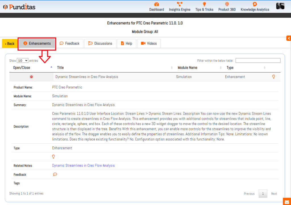The image size is (291, 205).
Task: Open the Knowledge Analytics icon
Action: (x=255, y=4)
